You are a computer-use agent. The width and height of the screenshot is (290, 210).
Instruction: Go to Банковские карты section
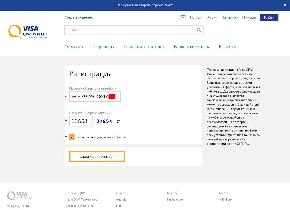pyautogui.click(x=192, y=47)
